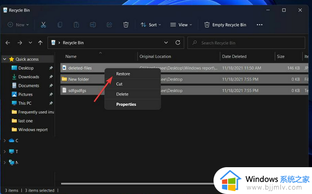Viewport: 312px width, 194px height.
Task: Click the horizontal scrollbar thumb
Action: 137,183
